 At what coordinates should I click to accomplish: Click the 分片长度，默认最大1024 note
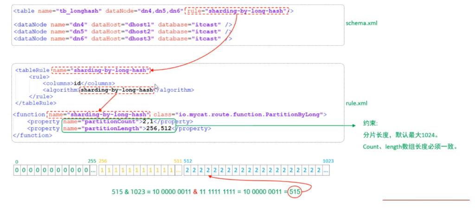point(400,136)
